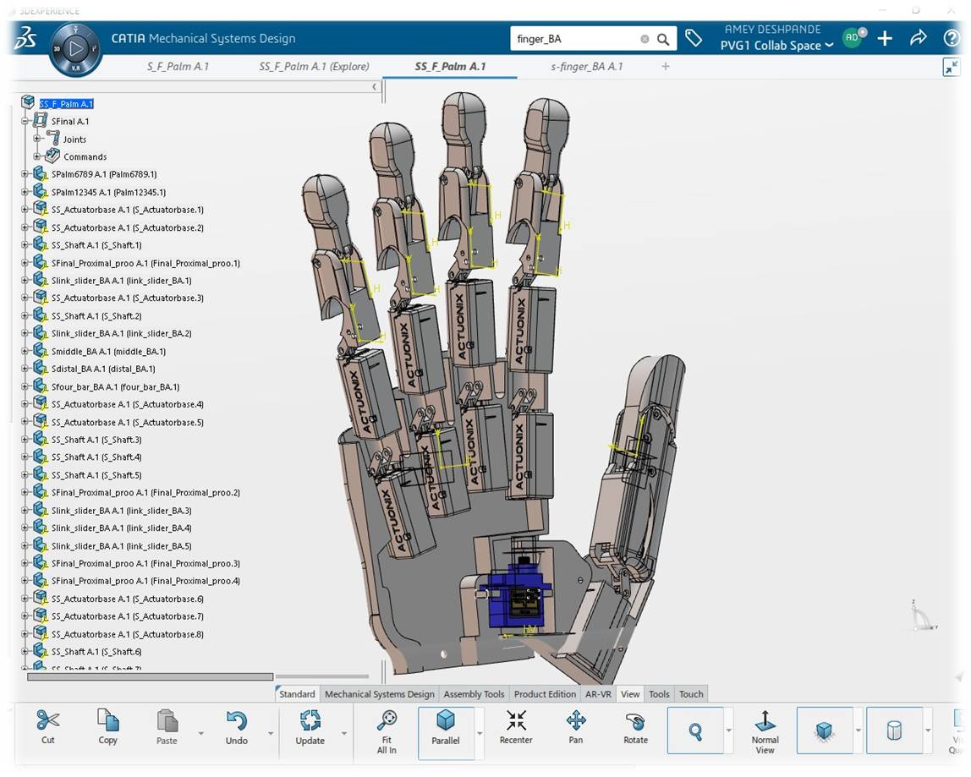This screenshot has height=777, width=971.
Task: Open the Assembly Tools tab
Action: 474,694
